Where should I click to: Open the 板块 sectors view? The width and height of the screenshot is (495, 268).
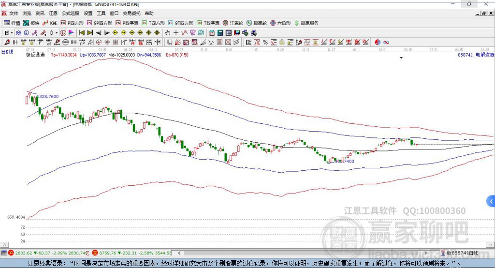31,23
